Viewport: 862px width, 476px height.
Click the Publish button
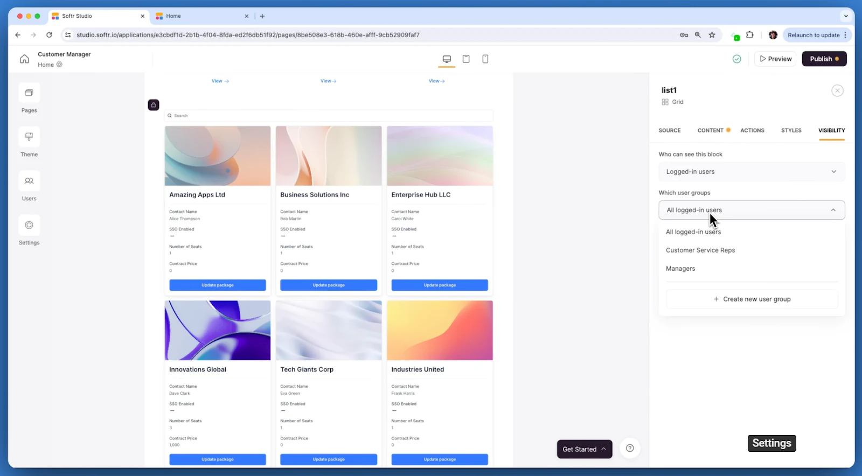(x=824, y=59)
